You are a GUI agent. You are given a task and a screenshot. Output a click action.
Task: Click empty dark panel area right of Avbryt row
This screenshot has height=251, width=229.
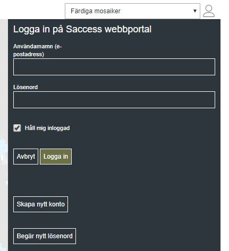pyautogui.click(x=143, y=157)
